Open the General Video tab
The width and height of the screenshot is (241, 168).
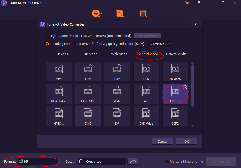pyautogui.click(x=148, y=54)
